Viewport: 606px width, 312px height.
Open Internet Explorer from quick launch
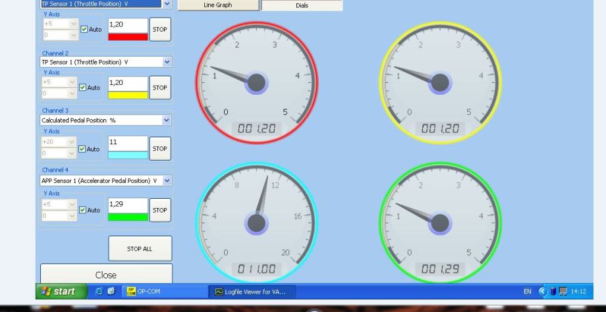pyautogui.click(x=99, y=291)
